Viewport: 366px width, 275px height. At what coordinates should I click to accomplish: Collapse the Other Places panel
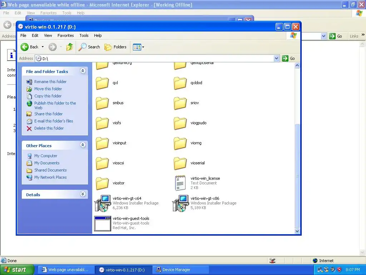click(x=83, y=145)
